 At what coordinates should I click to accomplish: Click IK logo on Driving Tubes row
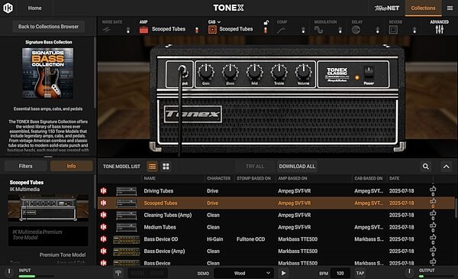[x=103, y=190]
